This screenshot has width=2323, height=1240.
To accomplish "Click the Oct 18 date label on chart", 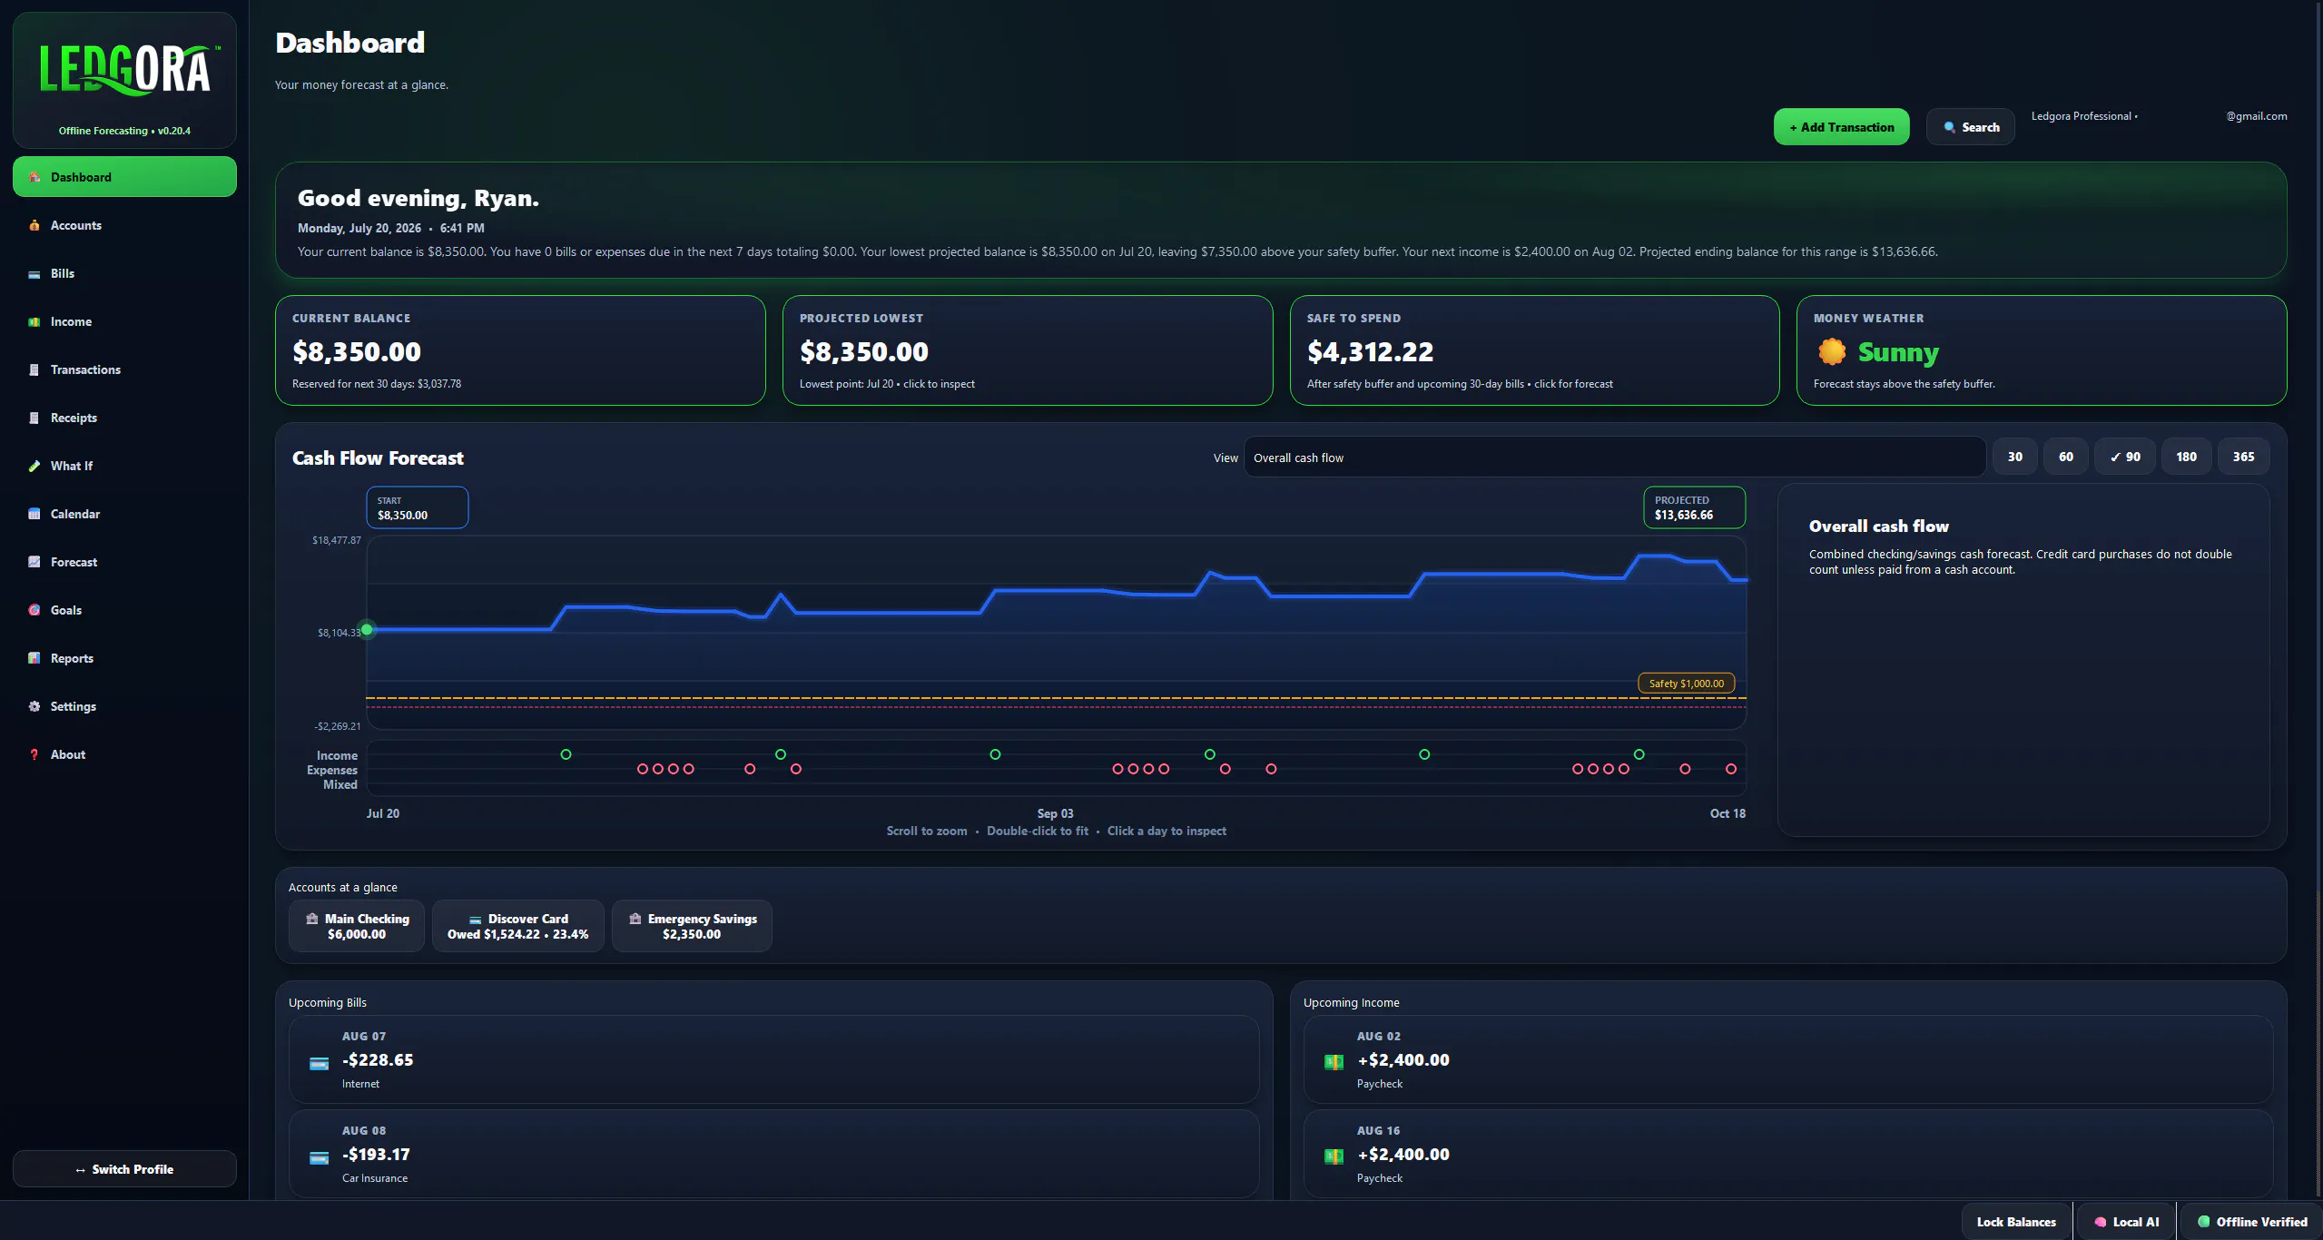I will 1727,813.
